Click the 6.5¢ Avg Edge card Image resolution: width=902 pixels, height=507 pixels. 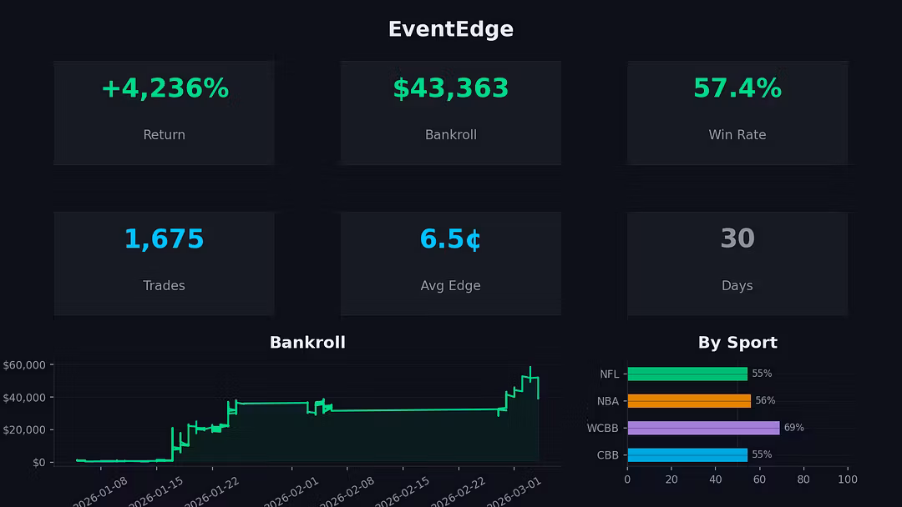pyautogui.click(x=450, y=263)
